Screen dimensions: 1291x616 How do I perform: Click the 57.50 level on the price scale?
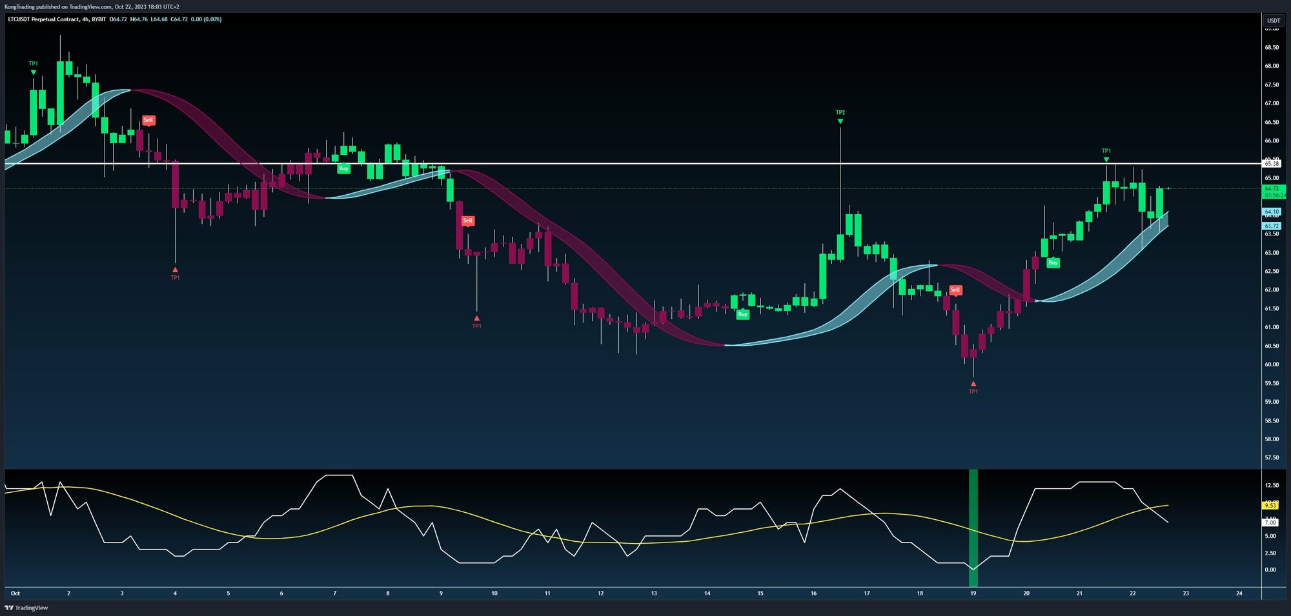point(1272,458)
